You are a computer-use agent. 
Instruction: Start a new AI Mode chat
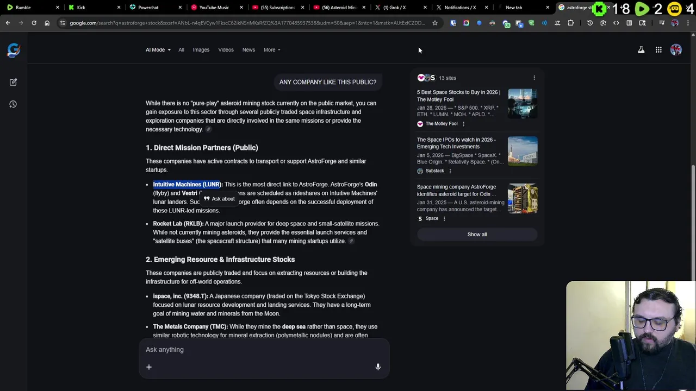click(13, 82)
